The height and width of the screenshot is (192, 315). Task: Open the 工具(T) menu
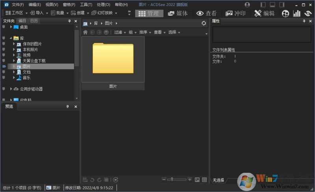pyautogui.click(x=86, y=5)
